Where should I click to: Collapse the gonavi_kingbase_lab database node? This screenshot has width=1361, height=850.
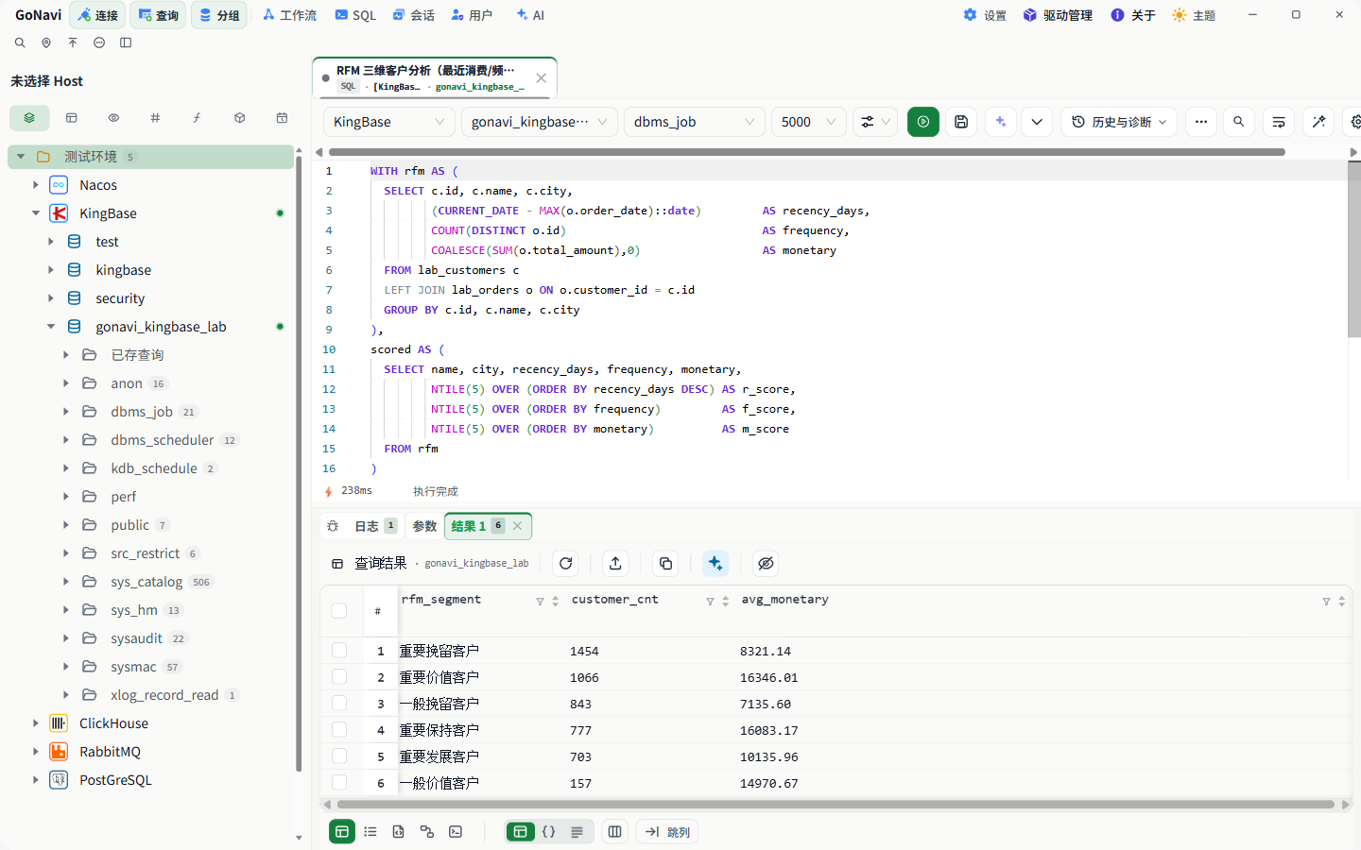pos(51,327)
